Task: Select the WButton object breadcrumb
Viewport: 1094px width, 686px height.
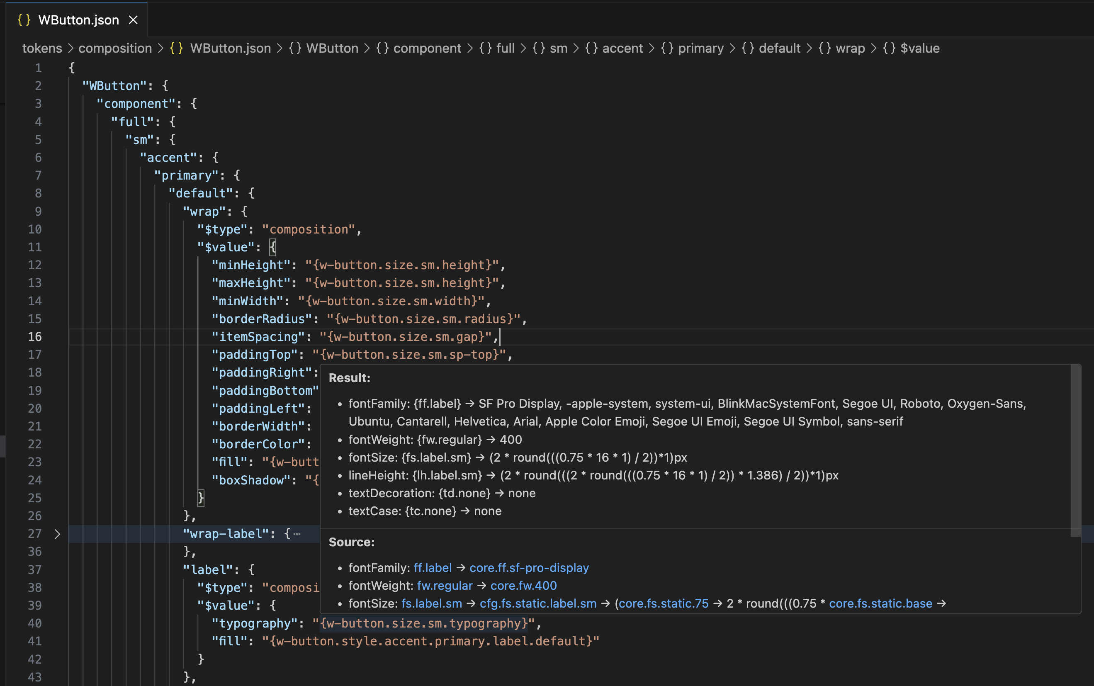Action: point(323,48)
